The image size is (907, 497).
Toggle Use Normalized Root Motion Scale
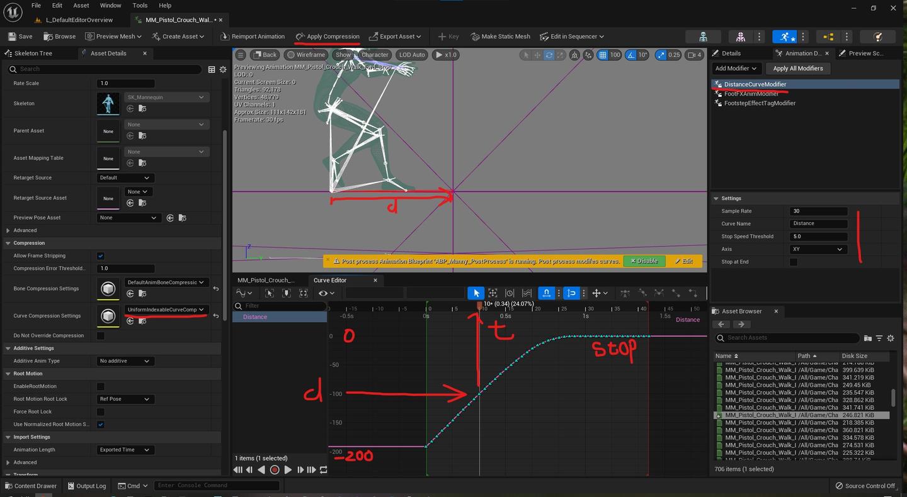tap(100, 425)
